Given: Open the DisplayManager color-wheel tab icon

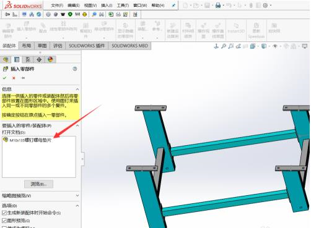Looking at the screenshot, I should click(x=50, y=59).
